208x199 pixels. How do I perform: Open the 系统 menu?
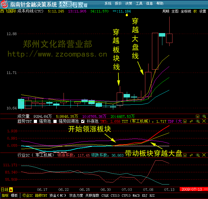click(108, 3)
